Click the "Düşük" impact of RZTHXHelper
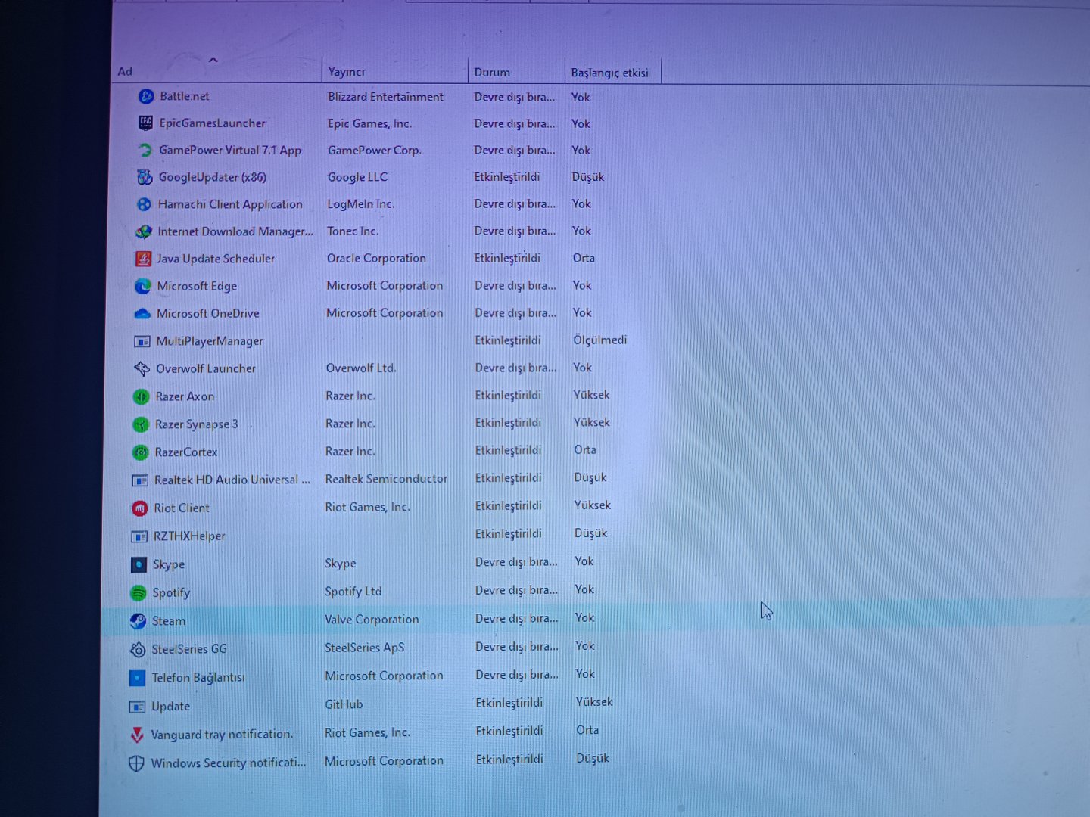The height and width of the screenshot is (817, 1090). (x=590, y=533)
